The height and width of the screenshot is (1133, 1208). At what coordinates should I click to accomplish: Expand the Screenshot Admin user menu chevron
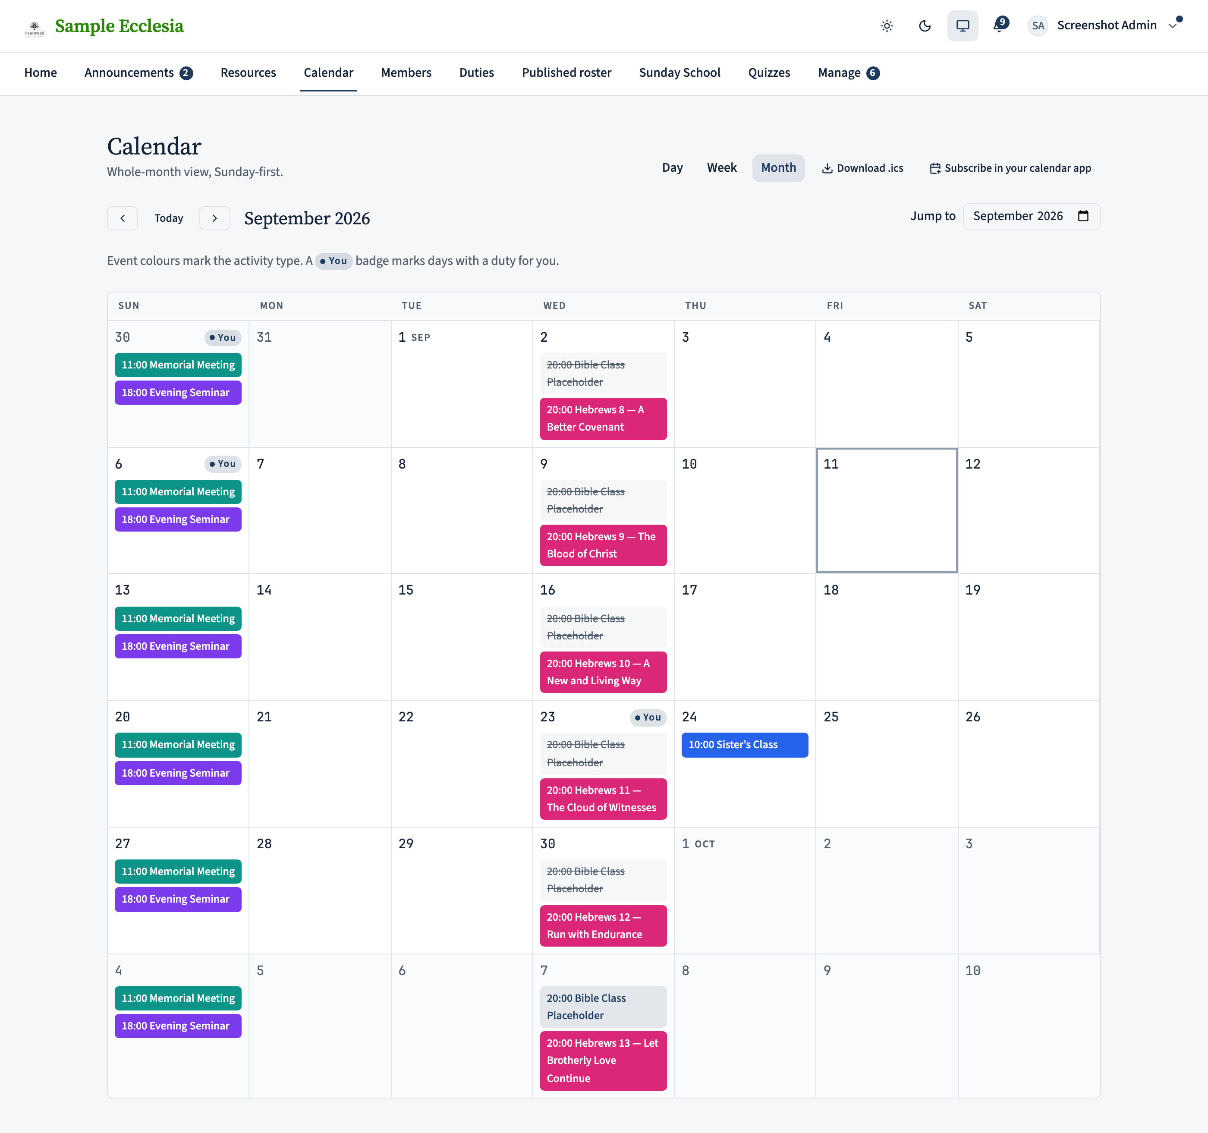[1172, 25]
